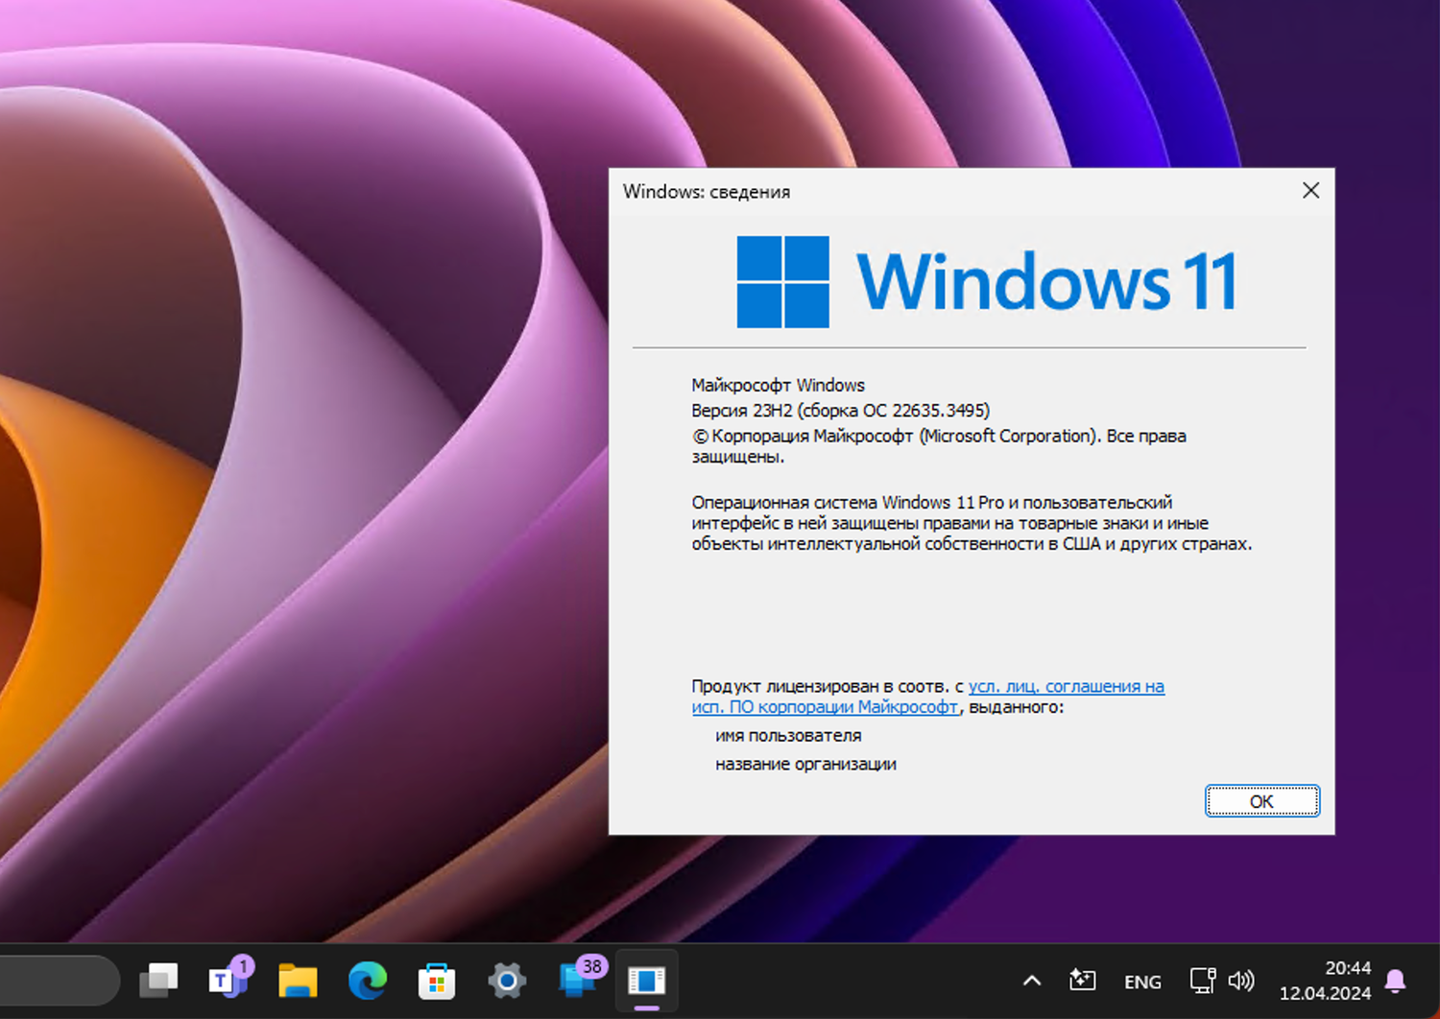The height and width of the screenshot is (1019, 1440).
Task: Close the Windows: сведения dialog
Action: [1310, 190]
